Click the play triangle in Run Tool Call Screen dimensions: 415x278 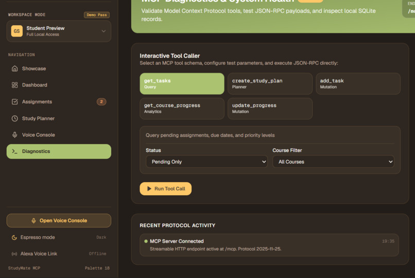[x=149, y=188]
